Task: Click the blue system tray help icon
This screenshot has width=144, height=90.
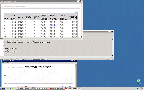Action: click(x=138, y=88)
